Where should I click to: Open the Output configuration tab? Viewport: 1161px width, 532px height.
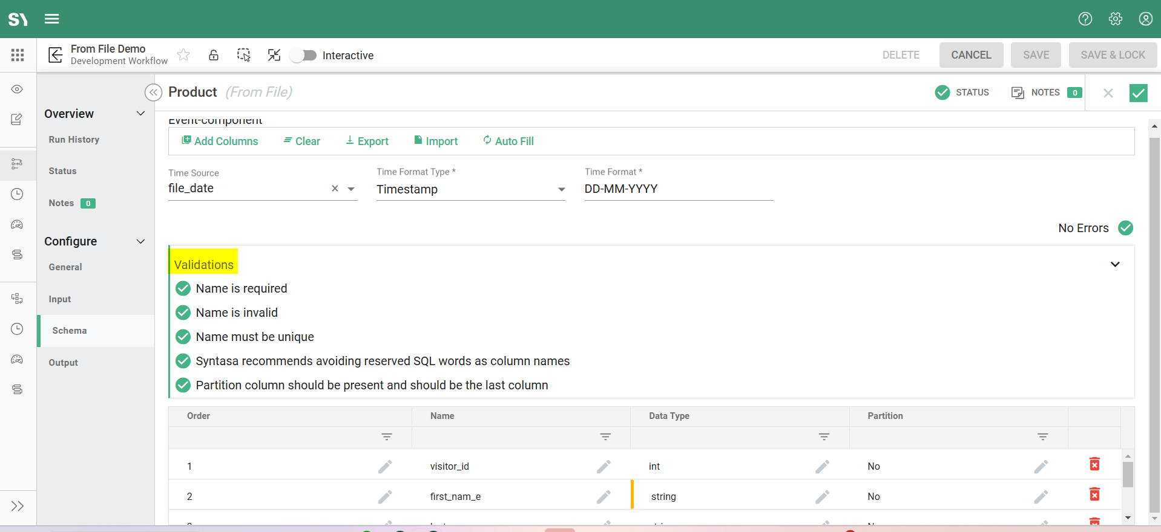[x=64, y=363]
